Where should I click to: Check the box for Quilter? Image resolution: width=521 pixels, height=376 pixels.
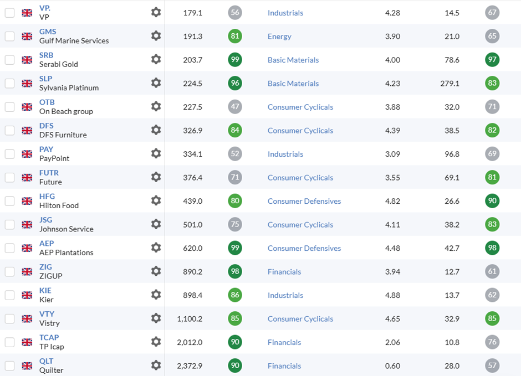9,367
